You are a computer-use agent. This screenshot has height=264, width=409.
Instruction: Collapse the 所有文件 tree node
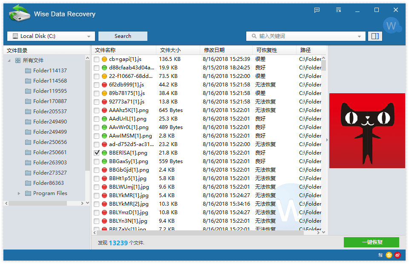(9, 60)
